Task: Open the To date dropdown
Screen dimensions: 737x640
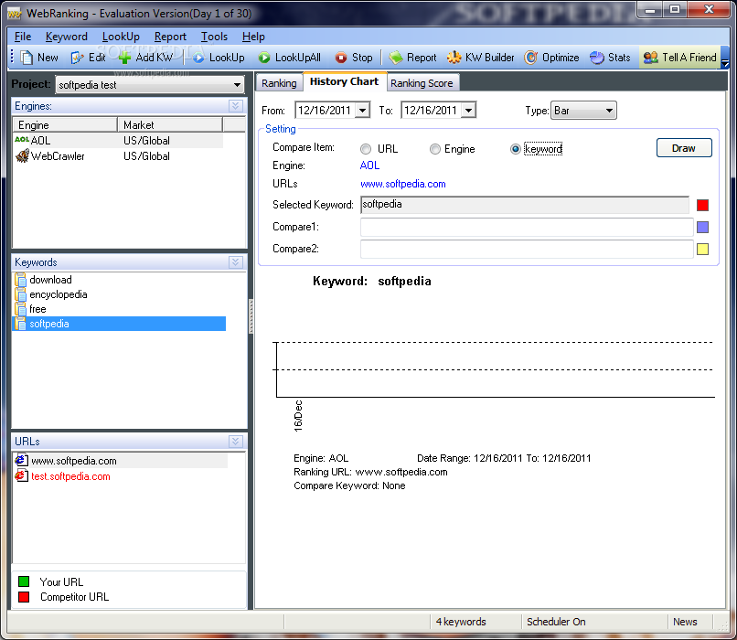Action: click(x=468, y=111)
